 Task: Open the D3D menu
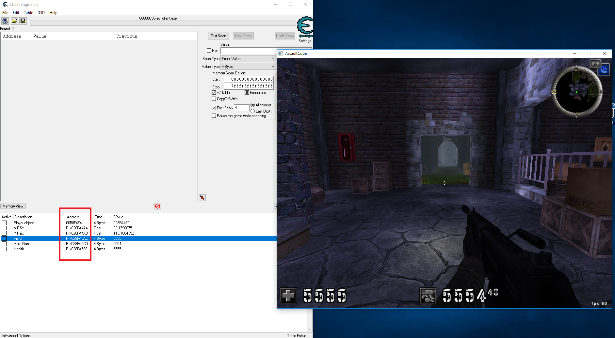click(41, 13)
